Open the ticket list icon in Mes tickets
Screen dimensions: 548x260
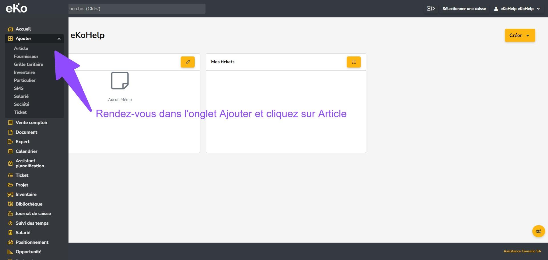click(x=354, y=62)
